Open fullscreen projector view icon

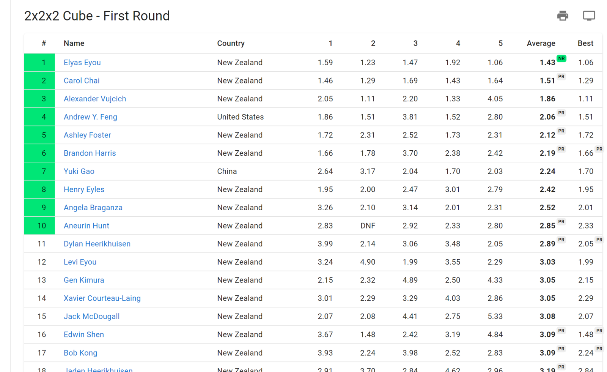tap(589, 16)
